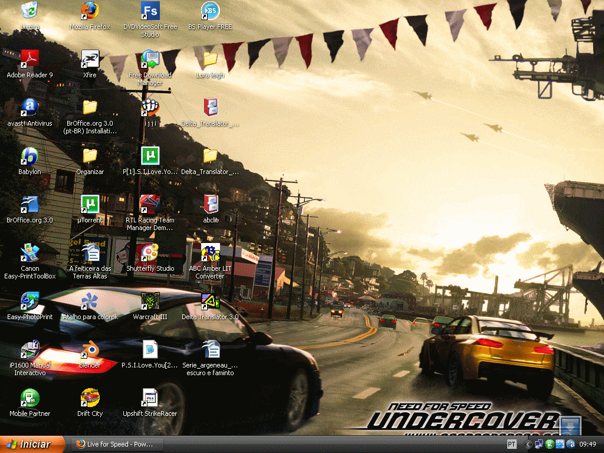Open the Lixeira recycle bin
The width and height of the screenshot is (604, 453).
29,11
